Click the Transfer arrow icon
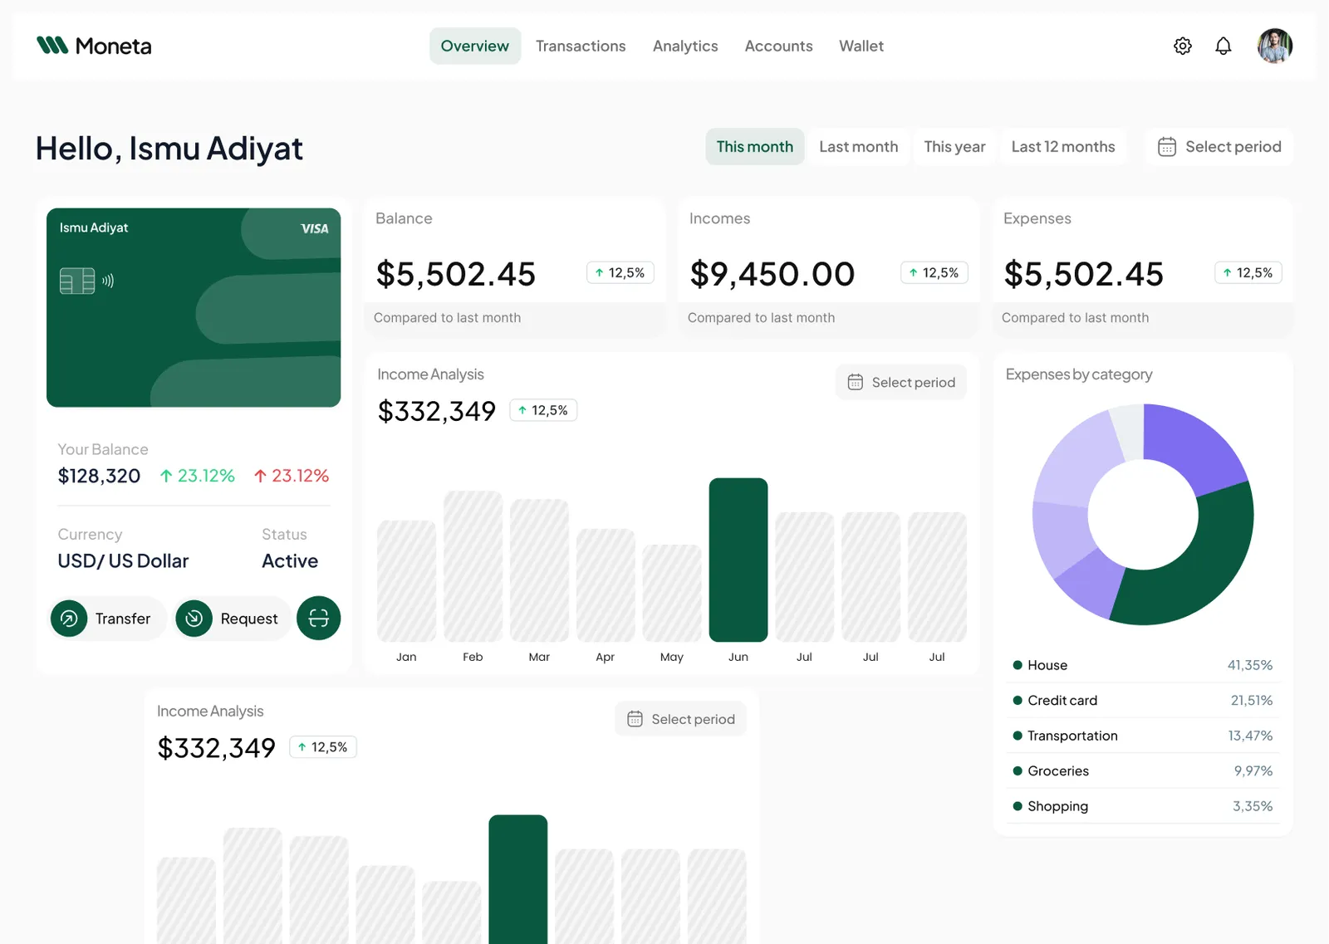Image resolution: width=1329 pixels, height=944 pixels. pos(69,619)
